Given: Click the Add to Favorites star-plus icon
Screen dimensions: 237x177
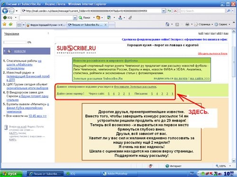Looking at the screenshot, I should (11, 24).
